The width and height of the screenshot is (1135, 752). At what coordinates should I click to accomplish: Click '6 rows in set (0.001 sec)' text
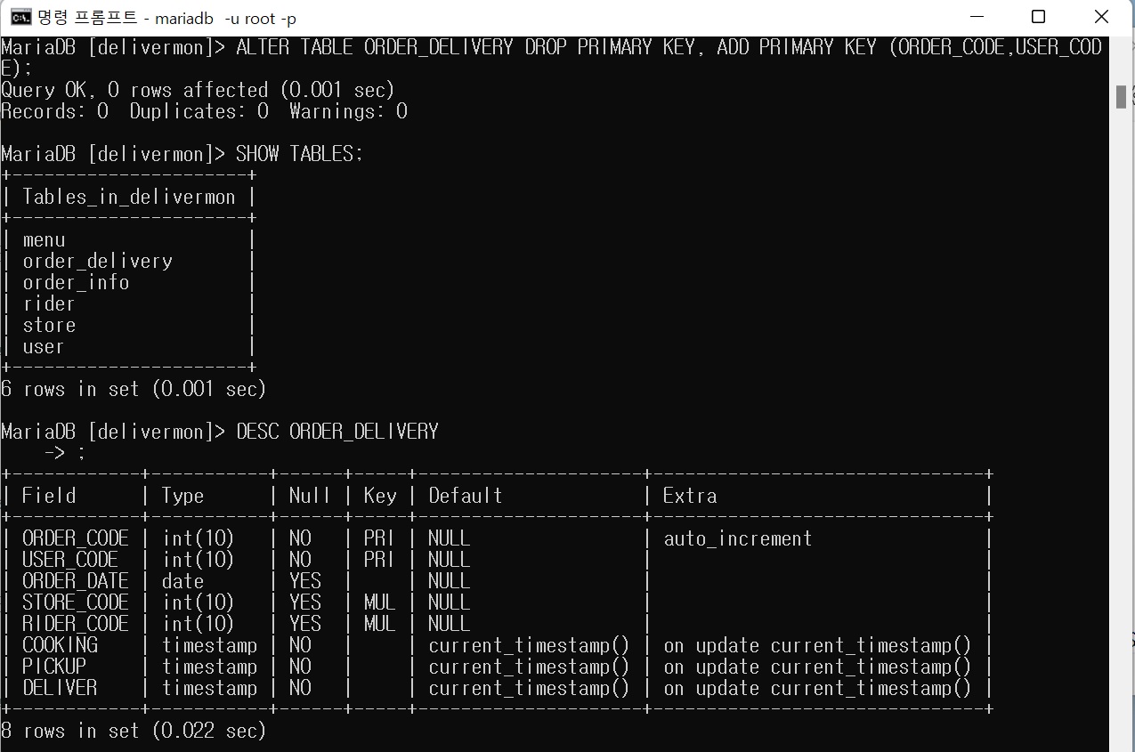point(134,389)
